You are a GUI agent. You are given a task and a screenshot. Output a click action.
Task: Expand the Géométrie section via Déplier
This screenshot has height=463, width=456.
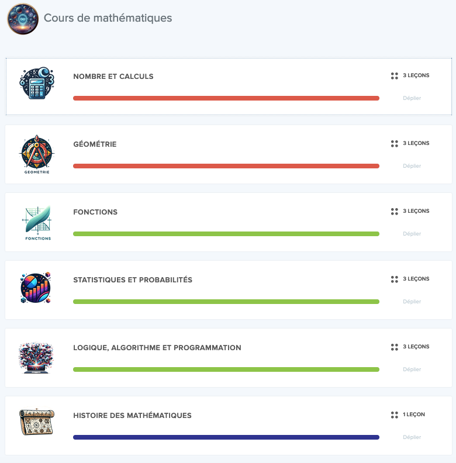point(412,166)
